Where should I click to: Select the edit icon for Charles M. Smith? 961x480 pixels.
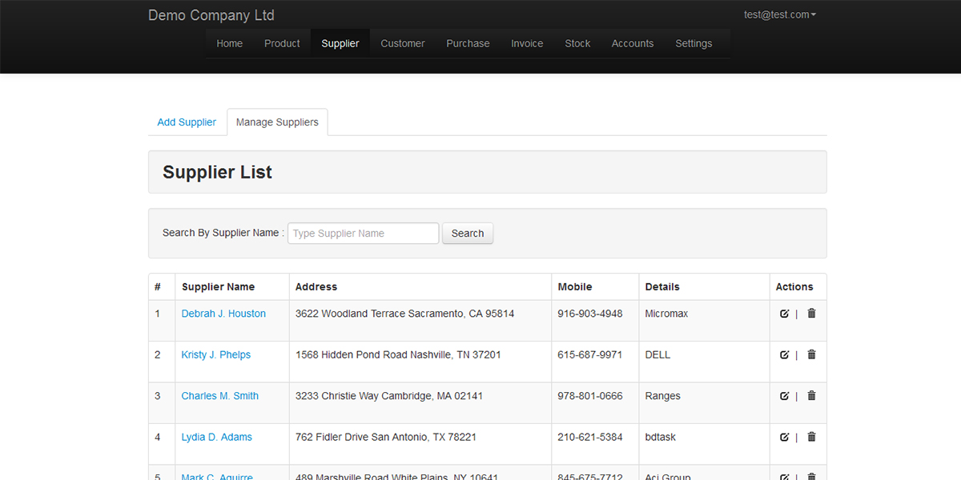(x=784, y=395)
